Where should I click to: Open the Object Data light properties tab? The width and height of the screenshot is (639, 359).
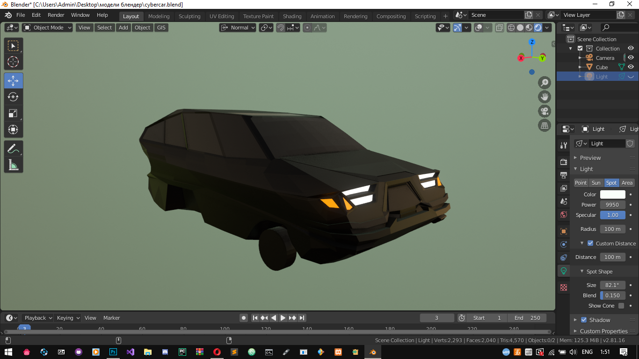pyautogui.click(x=564, y=271)
